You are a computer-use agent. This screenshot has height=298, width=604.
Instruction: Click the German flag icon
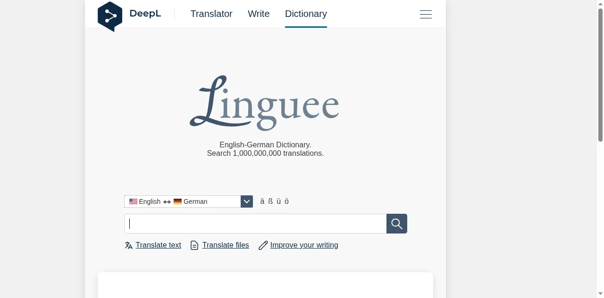pyautogui.click(x=177, y=201)
